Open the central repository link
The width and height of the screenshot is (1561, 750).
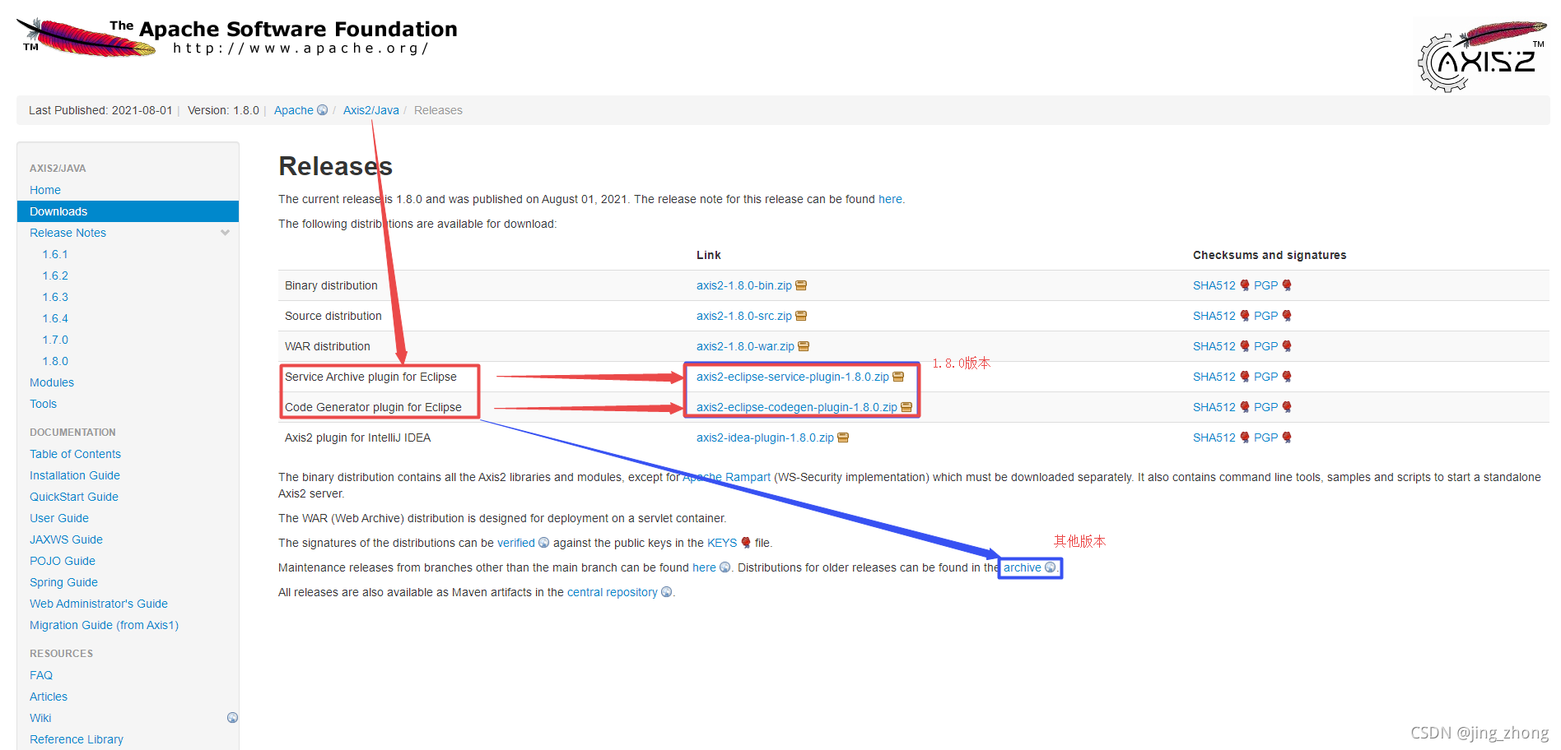tap(613, 592)
